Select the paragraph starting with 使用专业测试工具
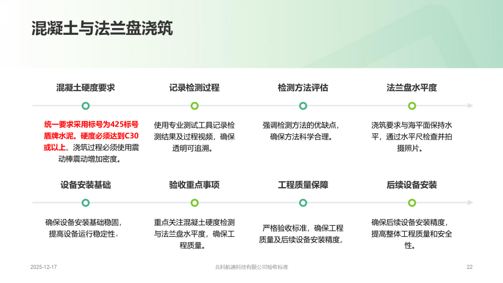Viewport: 503px width, 283px height. (x=195, y=136)
